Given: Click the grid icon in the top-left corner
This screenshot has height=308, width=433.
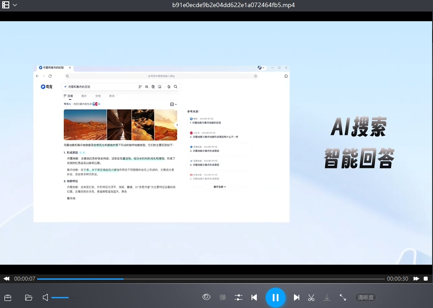Looking at the screenshot, I should tap(5, 5).
